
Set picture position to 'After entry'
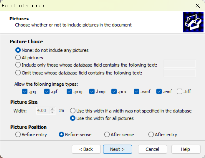pos(151,135)
